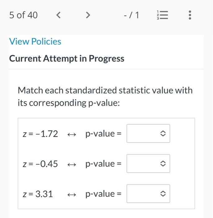Screen dimensions: 213x218
Task: Select p-value dropdown for z = 3.31
Action: click(148, 194)
